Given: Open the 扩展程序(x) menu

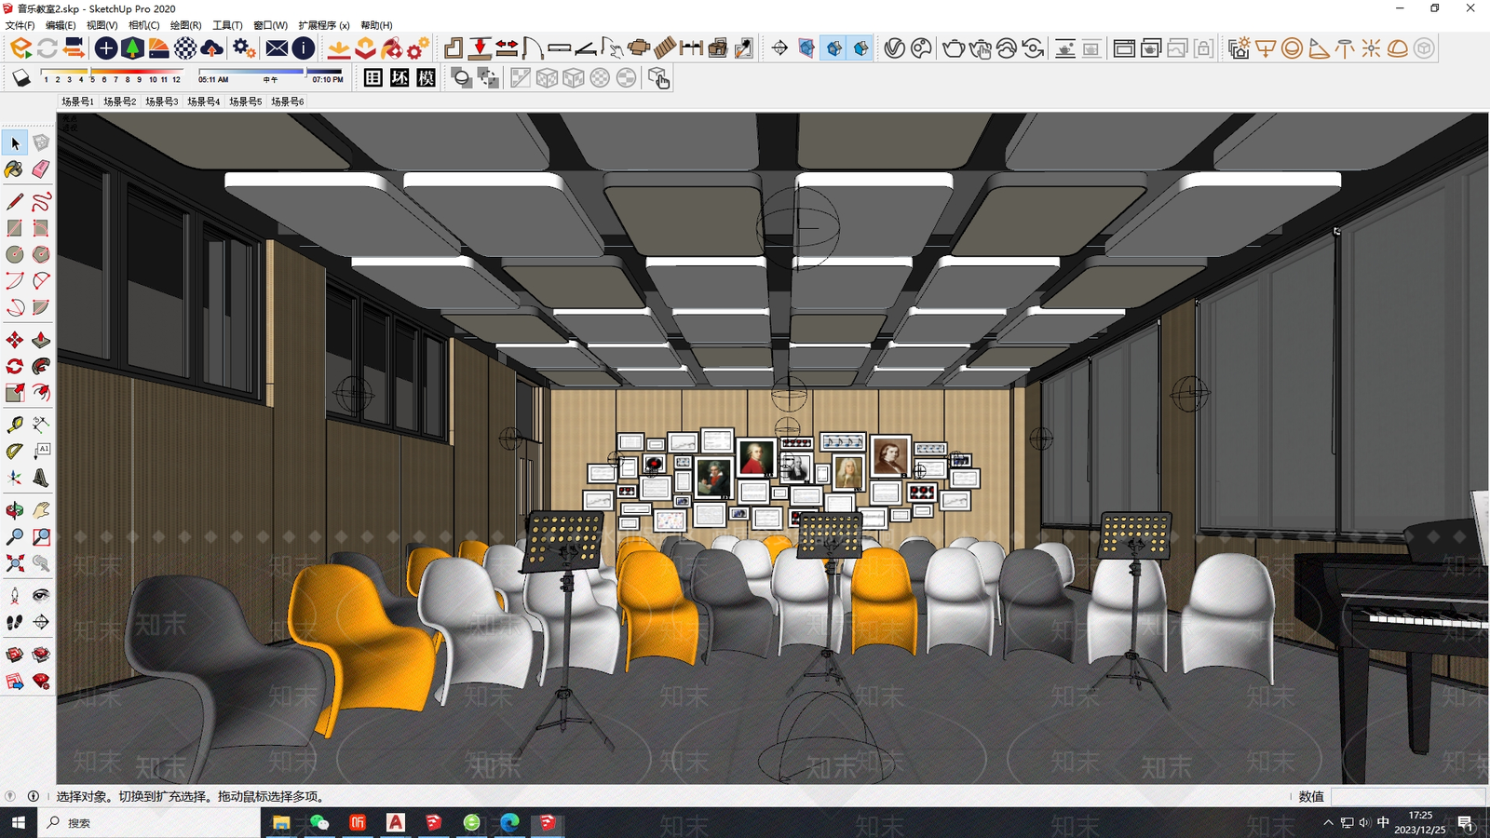Looking at the screenshot, I should pyautogui.click(x=324, y=25).
